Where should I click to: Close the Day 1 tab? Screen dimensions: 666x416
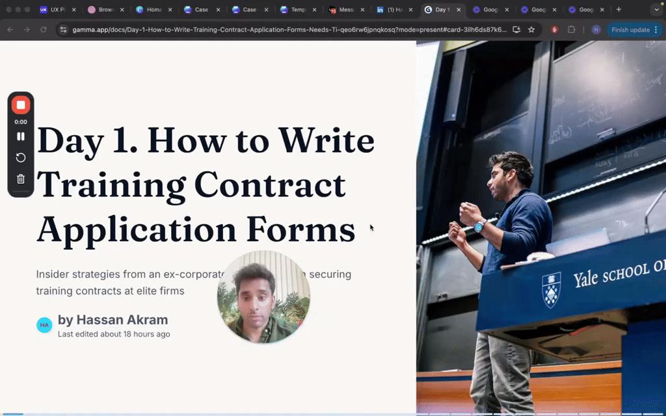coord(459,9)
